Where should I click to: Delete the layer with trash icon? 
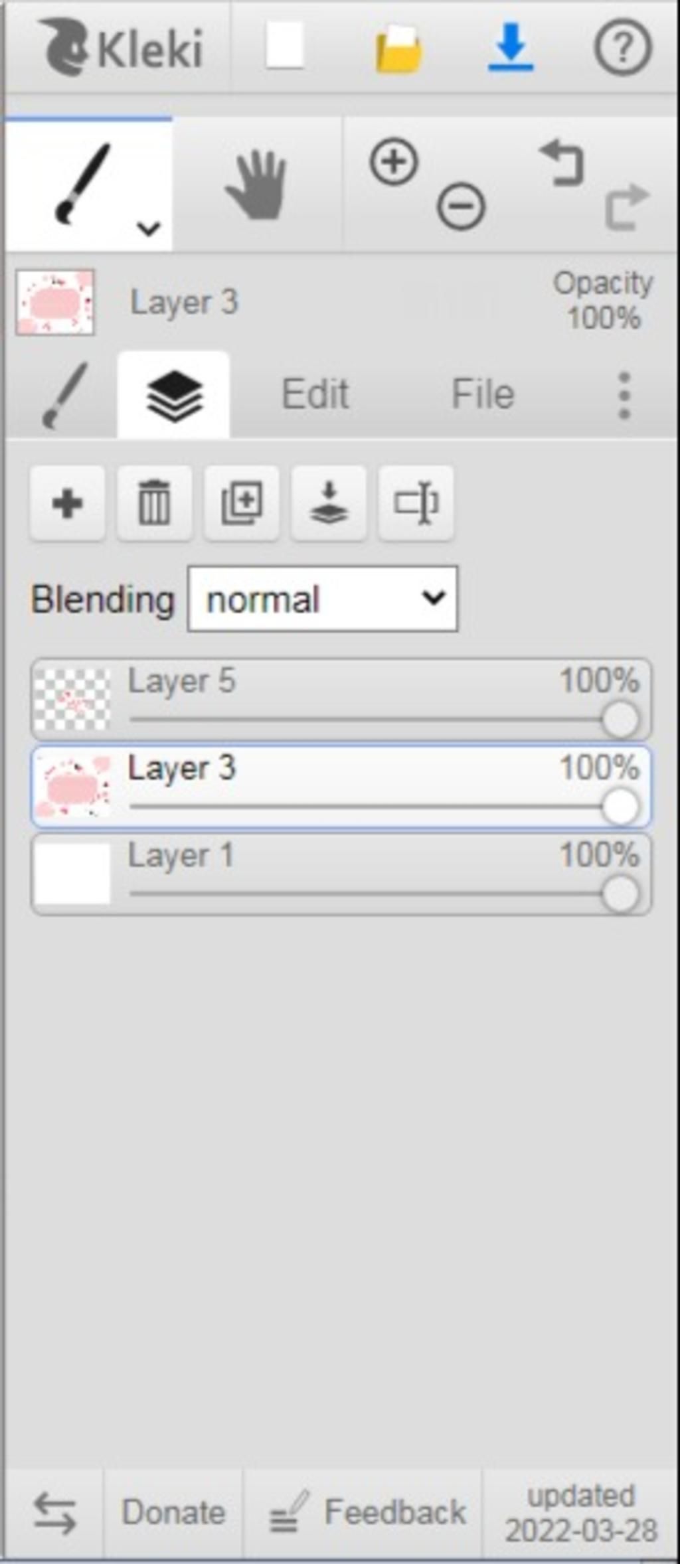pyautogui.click(x=154, y=503)
